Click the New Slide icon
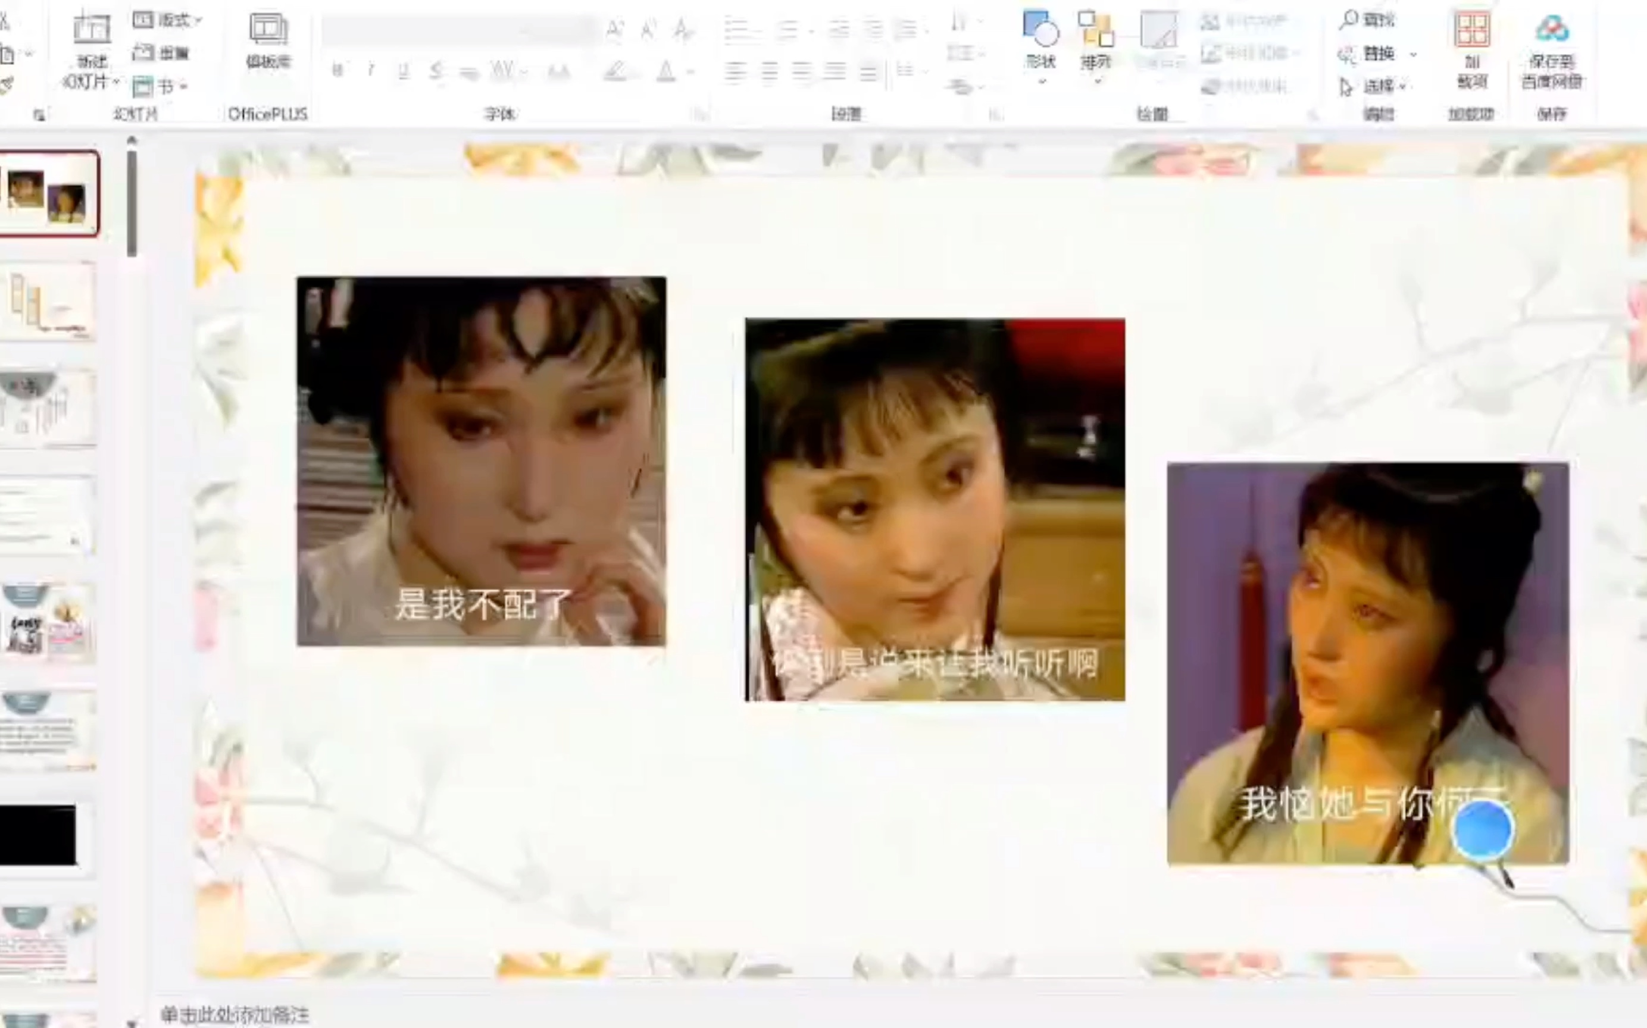 click(x=92, y=28)
